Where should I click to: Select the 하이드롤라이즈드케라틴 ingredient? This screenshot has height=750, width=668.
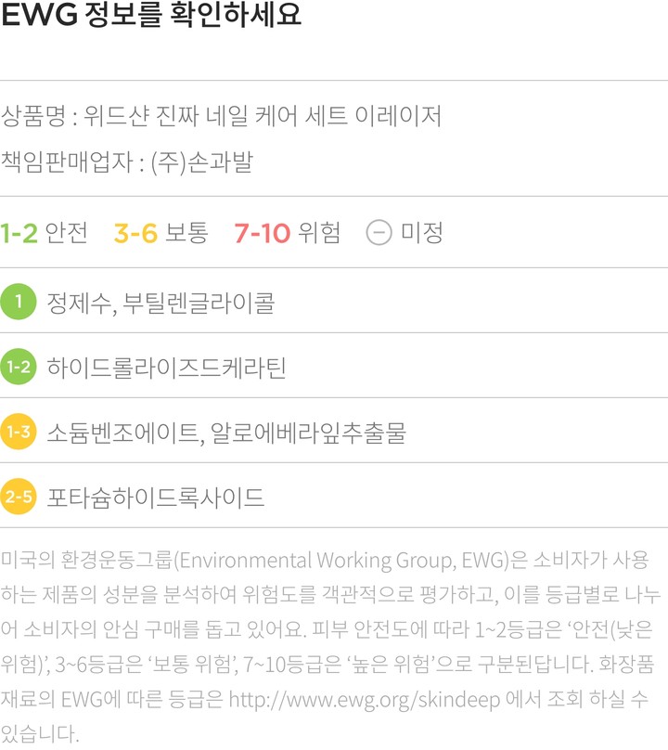click(166, 368)
